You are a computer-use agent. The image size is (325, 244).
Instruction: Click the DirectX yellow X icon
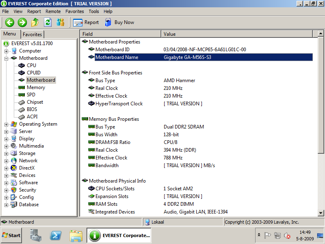[14, 168]
